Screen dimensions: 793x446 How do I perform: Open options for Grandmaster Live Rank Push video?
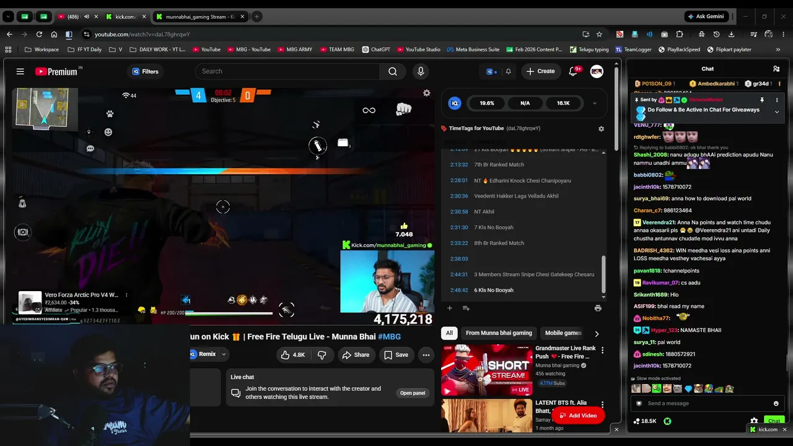pyautogui.click(x=602, y=351)
